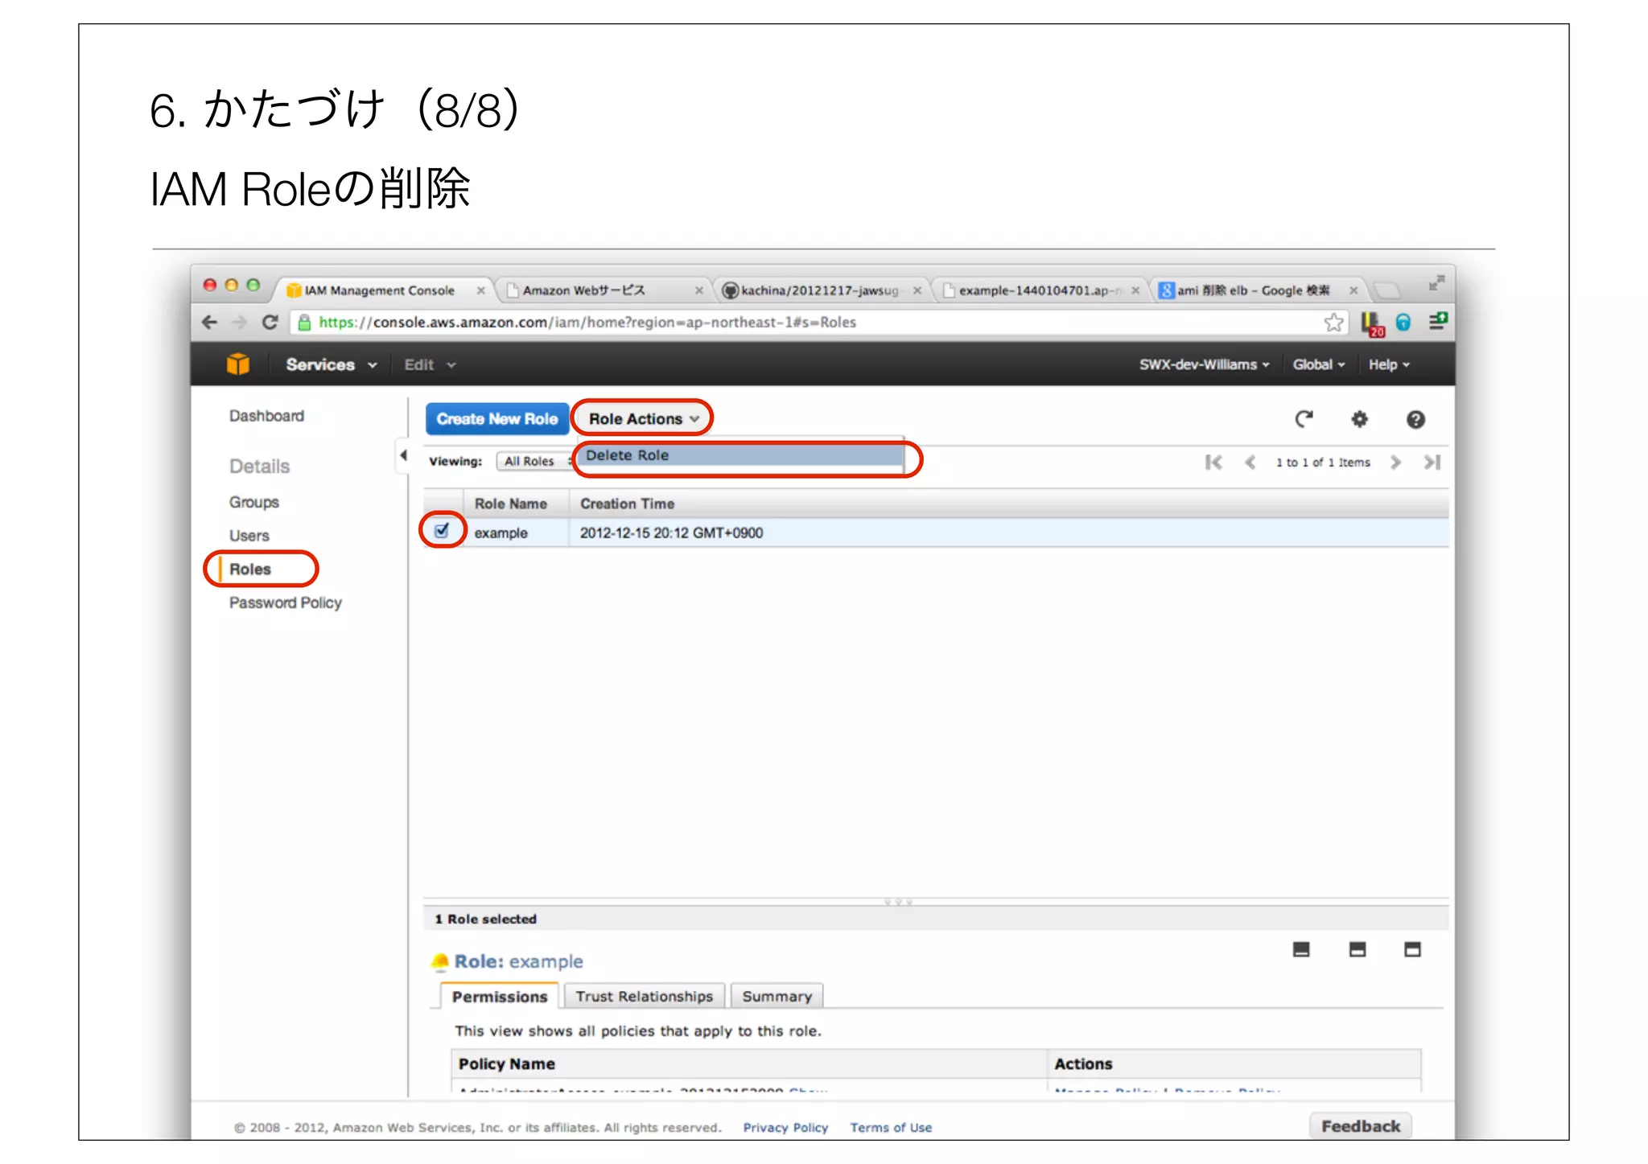This screenshot has width=1648, height=1164.
Task: Click the browser forward arrow
Action: coord(239,323)
